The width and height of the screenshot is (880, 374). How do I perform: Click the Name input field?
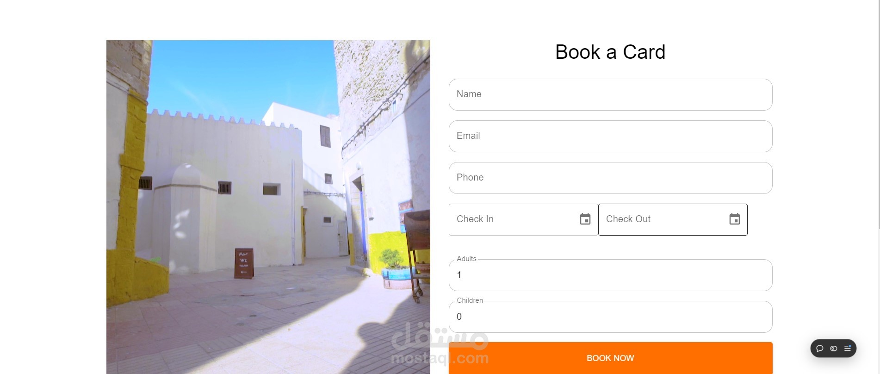tap(610, 94)
